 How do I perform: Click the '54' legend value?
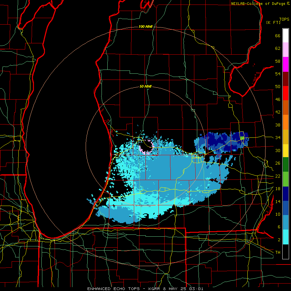coord(278,74)
